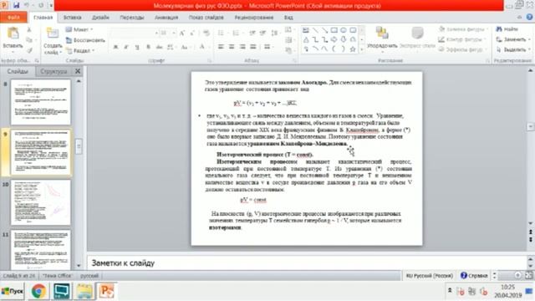535x301 pixels.
Task: Open the Заменить dropdown arrow
Action: [529, 39]
